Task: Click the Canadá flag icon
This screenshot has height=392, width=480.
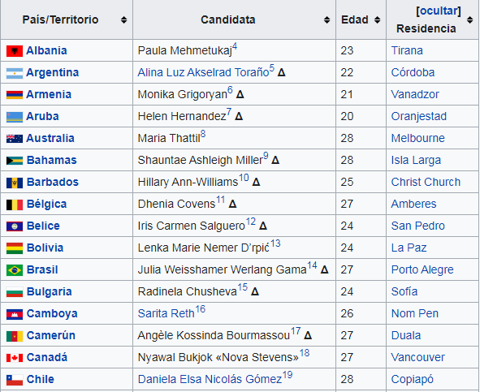Action: pos(15,358)
